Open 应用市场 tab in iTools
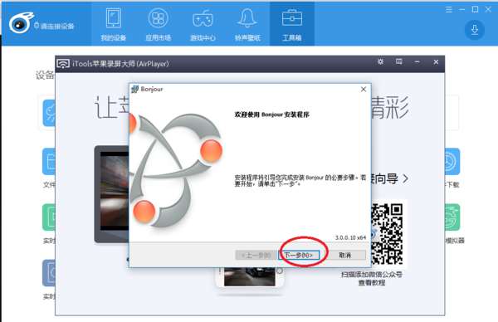The width and height of the screenshot is (498, 322). pyautogui.click(x=159, y=24)
